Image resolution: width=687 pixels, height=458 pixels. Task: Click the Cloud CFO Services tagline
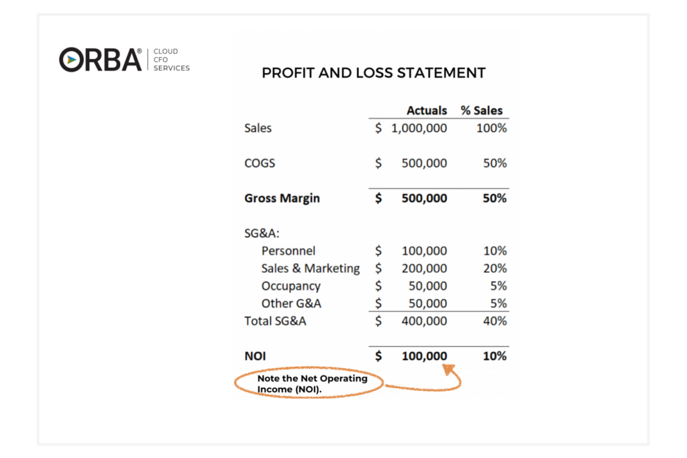pos(172,60)
